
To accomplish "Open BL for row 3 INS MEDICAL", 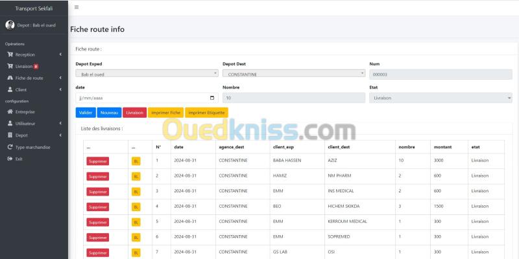I will (x=136, y=192).
